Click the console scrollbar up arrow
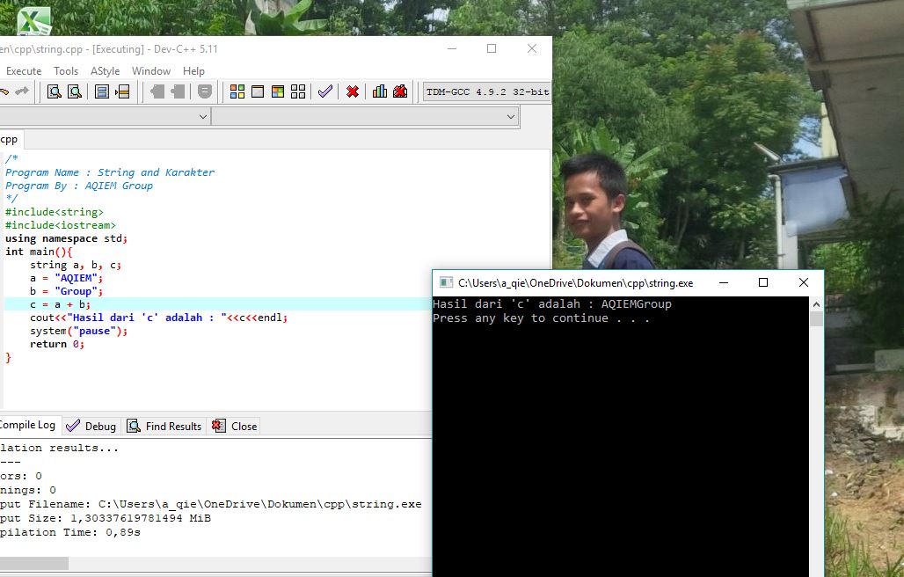 click(816, 304)
